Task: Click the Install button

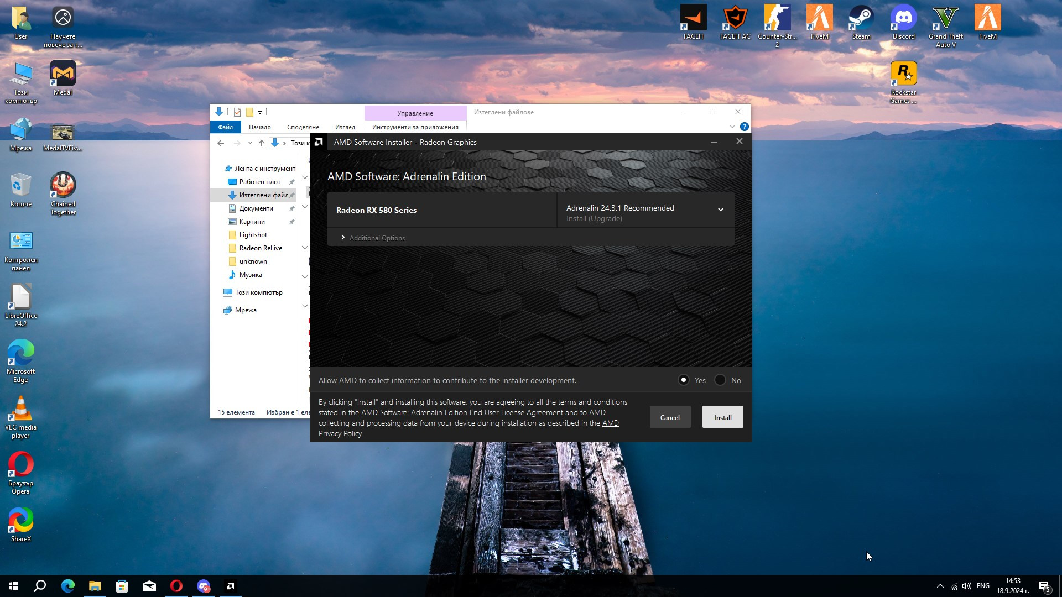Action: click(722, 417)
